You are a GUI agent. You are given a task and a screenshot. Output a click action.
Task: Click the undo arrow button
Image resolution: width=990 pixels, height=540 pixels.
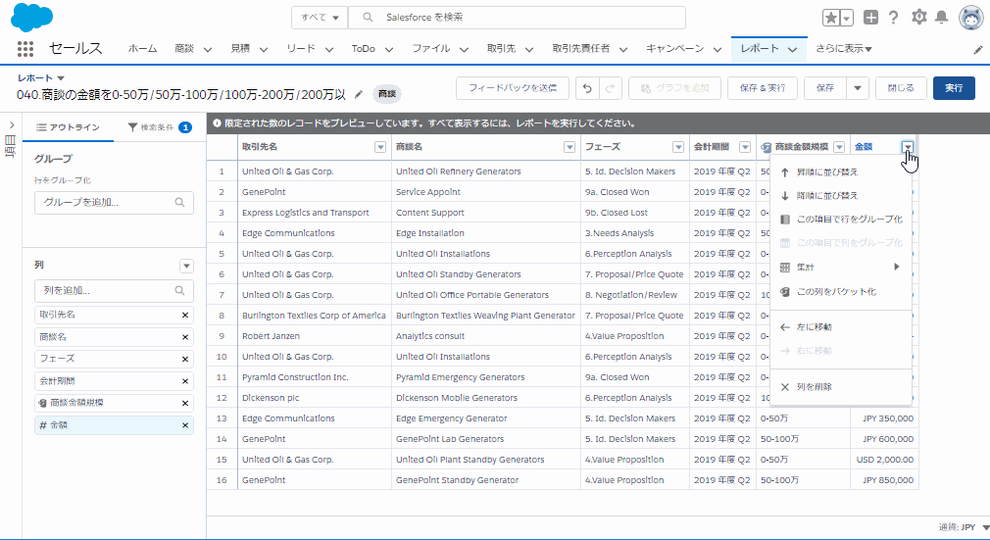pyautogui.click(x=587, y=88)
